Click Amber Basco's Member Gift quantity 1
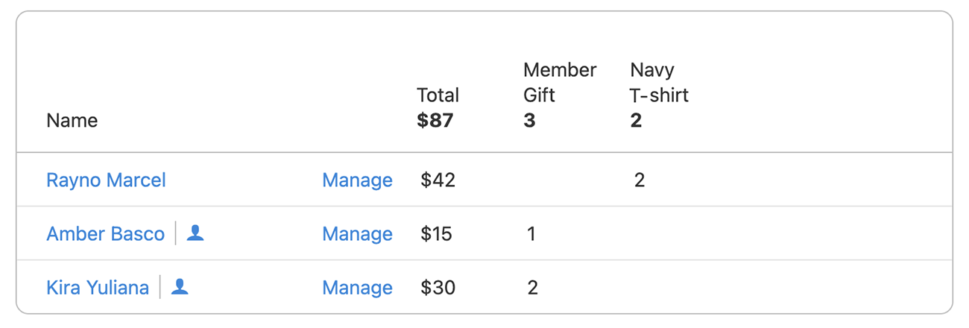The image size is (969, 328). 531,234
